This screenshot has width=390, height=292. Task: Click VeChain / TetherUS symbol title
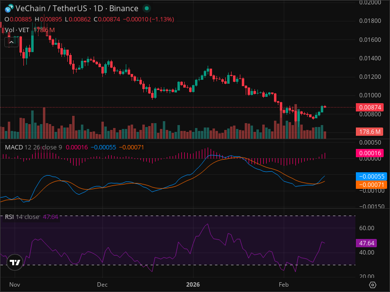(x=51, y=8)
